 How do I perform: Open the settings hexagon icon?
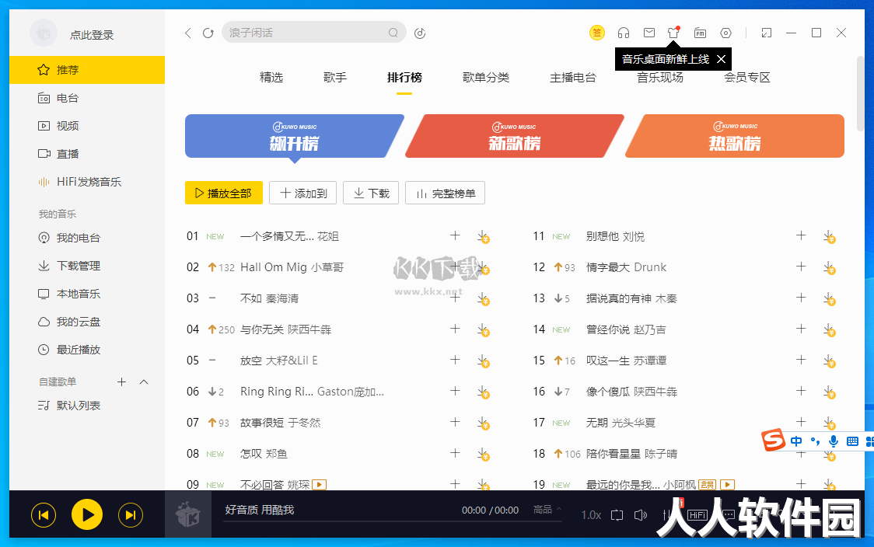725,33
